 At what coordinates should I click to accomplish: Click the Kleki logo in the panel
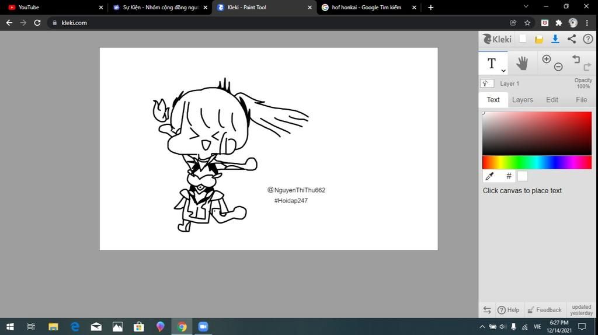pos(497,39)
